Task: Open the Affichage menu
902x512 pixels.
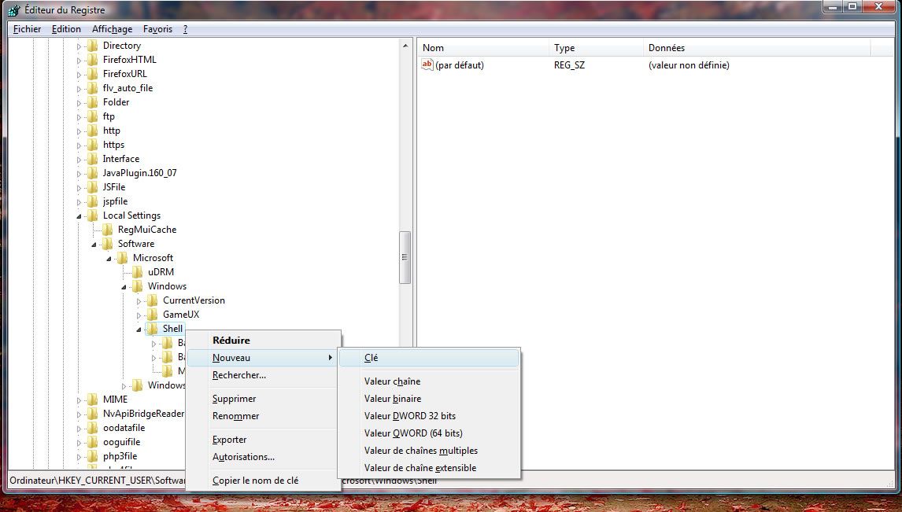Action: (x=113, y=29)
